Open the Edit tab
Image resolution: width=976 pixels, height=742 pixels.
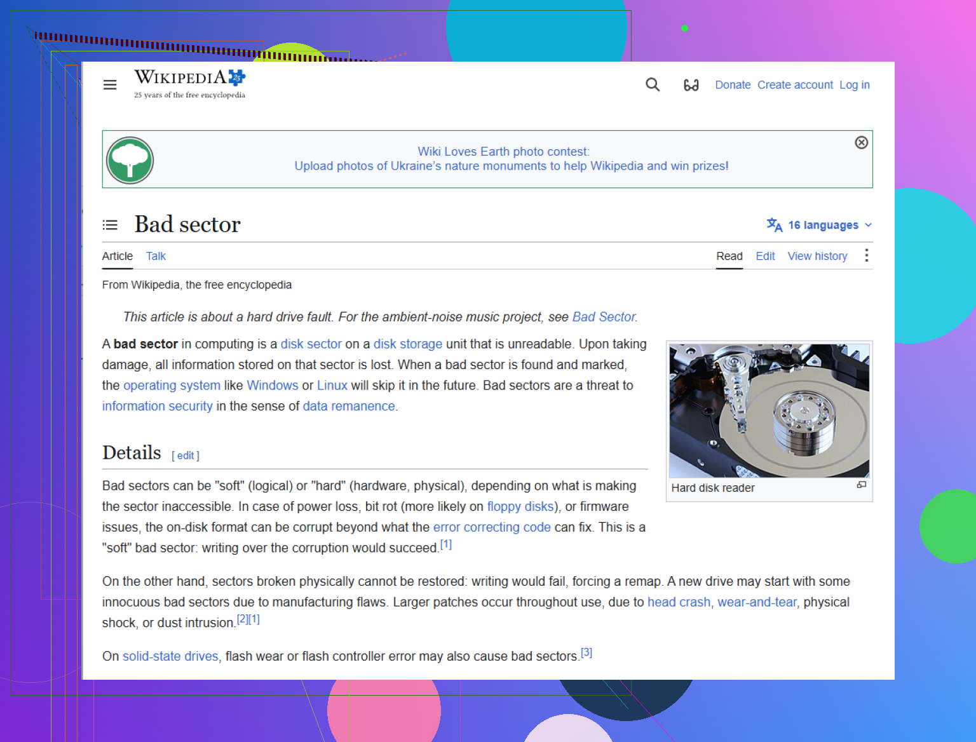765,256
